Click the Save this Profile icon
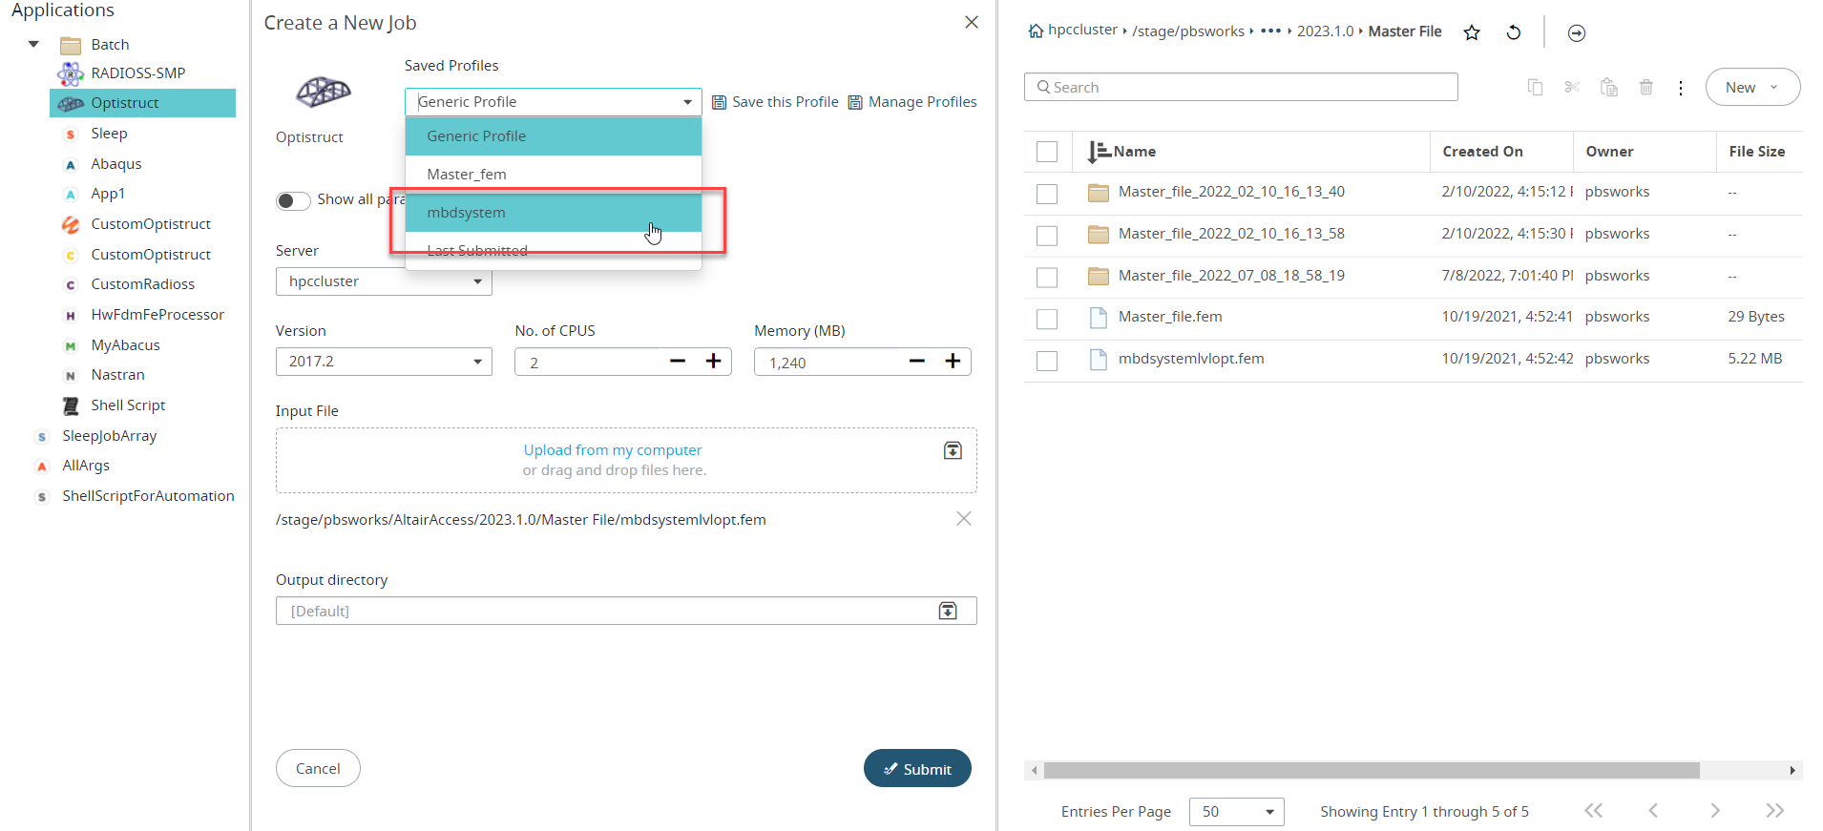Screen dimensions: 1823x831 720,102
